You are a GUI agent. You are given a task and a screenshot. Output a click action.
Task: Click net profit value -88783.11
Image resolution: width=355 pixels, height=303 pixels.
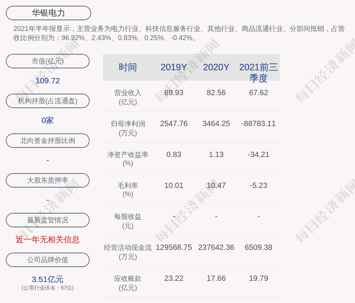click(258, 123)
